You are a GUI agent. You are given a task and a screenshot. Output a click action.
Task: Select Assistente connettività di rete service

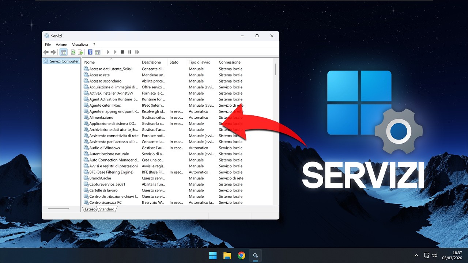pyautogui.click(x=114, y=136)
